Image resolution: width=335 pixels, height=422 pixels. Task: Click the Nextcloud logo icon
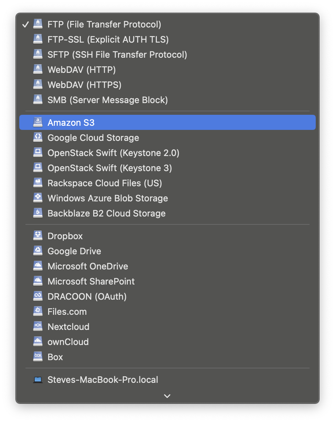tap(38, 326)
